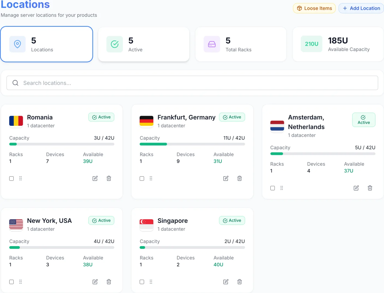Screen dimensions: 384x293
Task: Click Frankfurt card drag handle
Action: point(151,178)
